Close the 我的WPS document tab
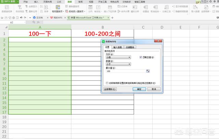The width and height of the screenshot is (219, 139). tap(65, 18)
